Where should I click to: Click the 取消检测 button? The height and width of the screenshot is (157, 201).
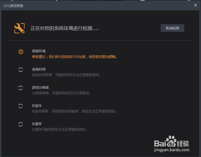click(x=172, y=28)
